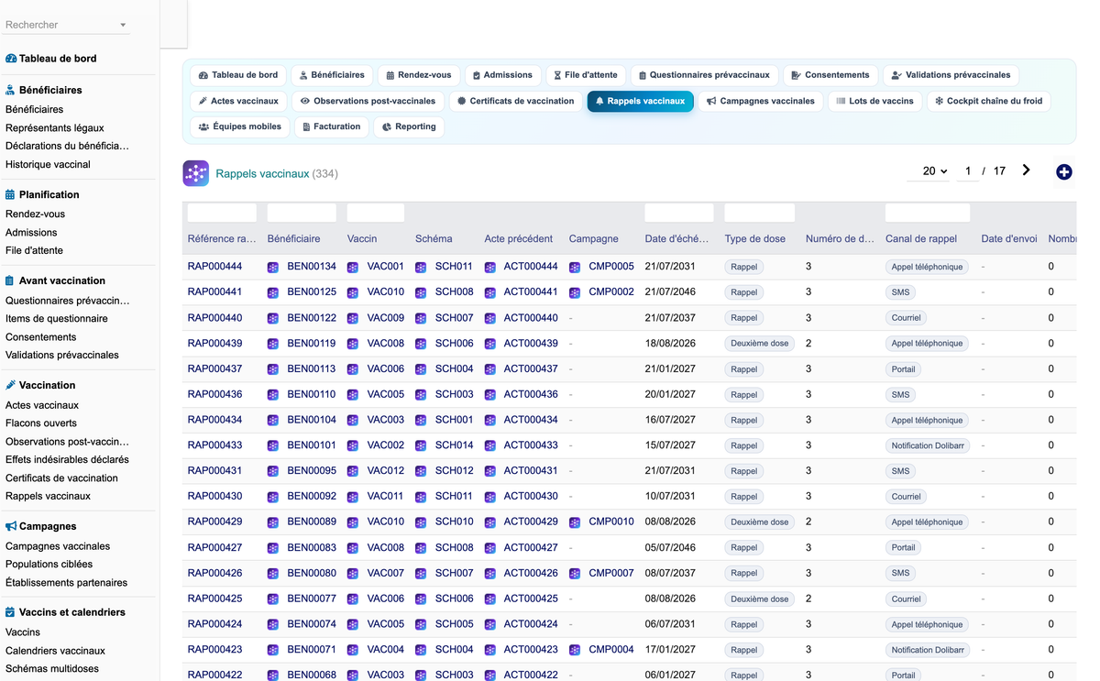Viewport: 1100px width, 681px height.
Task: Open Facturation tab
Action: 332,126
